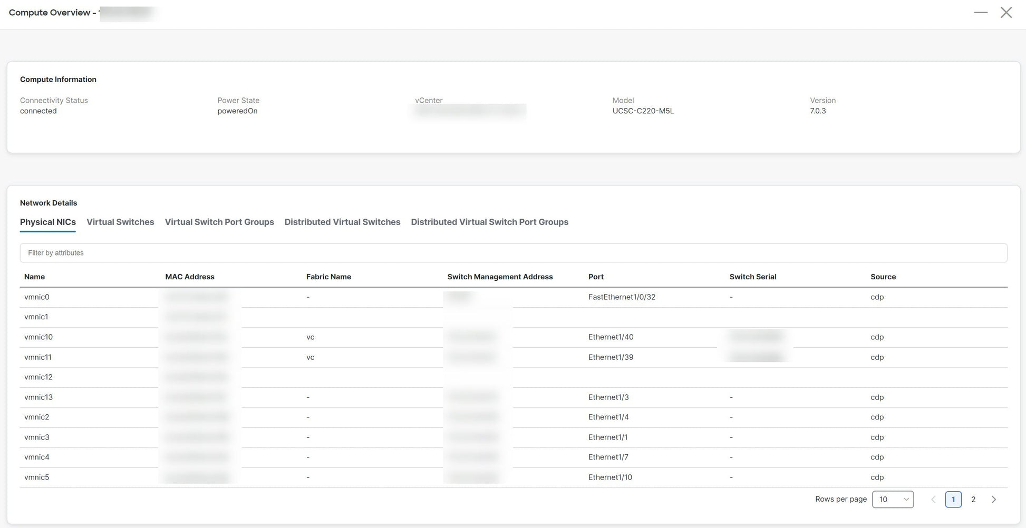The image size is (1026, 528).
Task: Click the Switch Serial column header
Action: [x=752, y=277]
